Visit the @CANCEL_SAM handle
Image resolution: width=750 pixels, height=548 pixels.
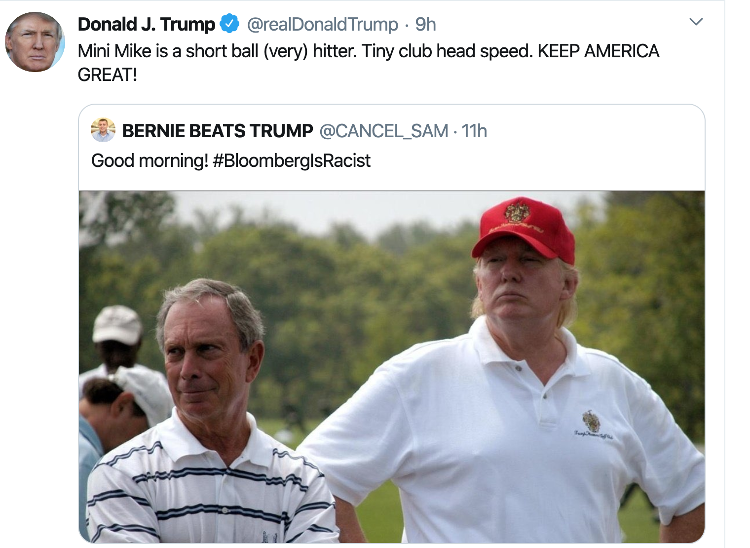click(384, 131)
